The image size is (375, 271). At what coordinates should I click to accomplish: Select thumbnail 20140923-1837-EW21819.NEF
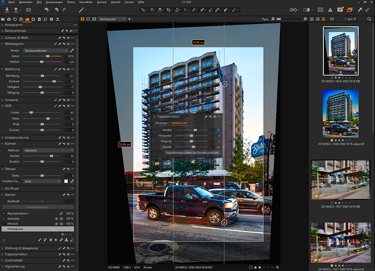[341, 180]
